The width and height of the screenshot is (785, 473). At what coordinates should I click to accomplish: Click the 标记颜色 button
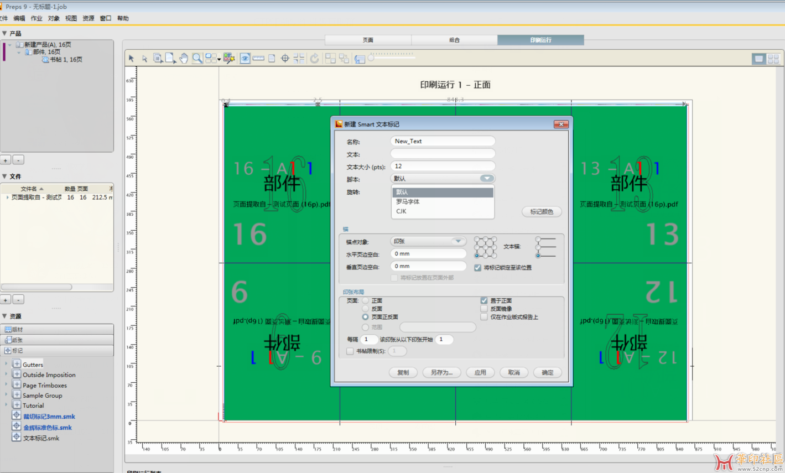[x=542, y=211]
